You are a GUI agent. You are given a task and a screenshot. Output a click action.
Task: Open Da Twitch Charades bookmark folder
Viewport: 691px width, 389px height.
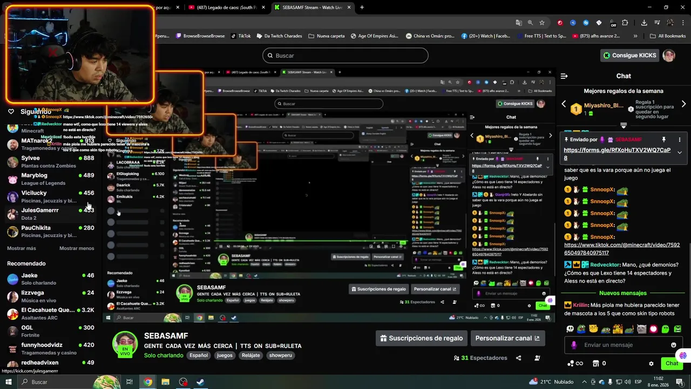279,36
